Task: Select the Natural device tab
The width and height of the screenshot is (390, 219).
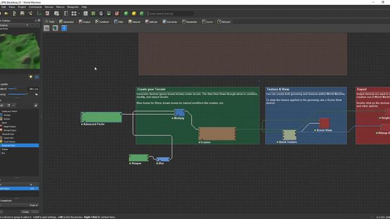Action: [134, 22]
